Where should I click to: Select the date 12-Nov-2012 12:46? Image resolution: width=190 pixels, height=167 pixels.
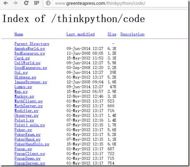(85, 96)
